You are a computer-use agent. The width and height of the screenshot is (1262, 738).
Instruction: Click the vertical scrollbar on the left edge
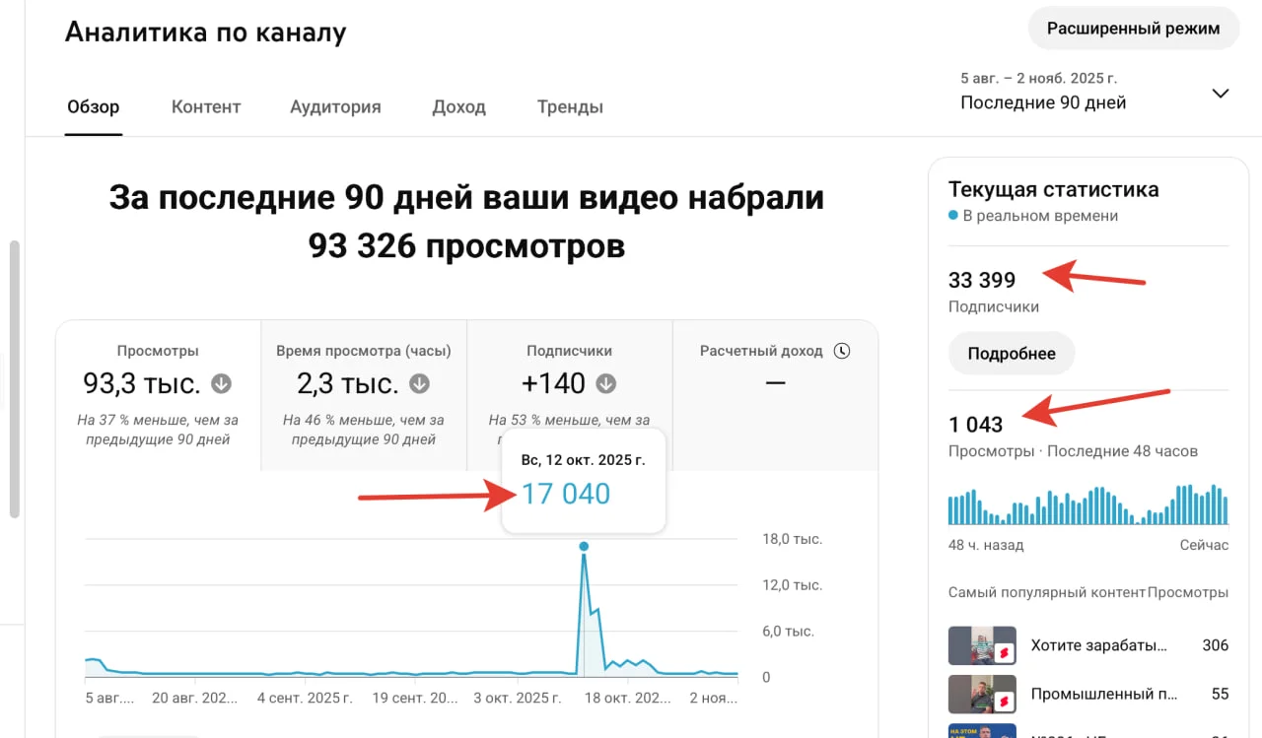click(x=14, y=379)
